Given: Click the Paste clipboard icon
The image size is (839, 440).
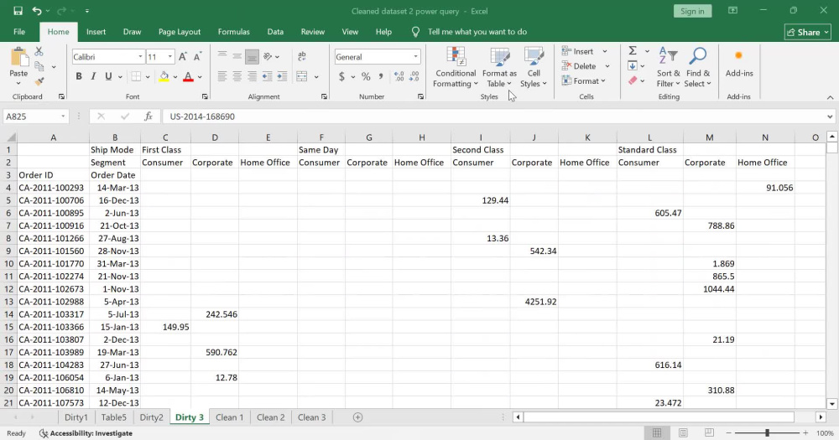Looking at the screenshot, I should [18, 58].
